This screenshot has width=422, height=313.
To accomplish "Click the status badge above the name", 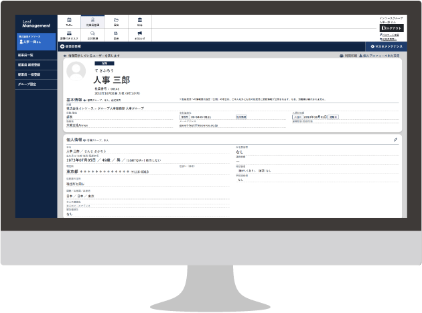I will (104, 63).
